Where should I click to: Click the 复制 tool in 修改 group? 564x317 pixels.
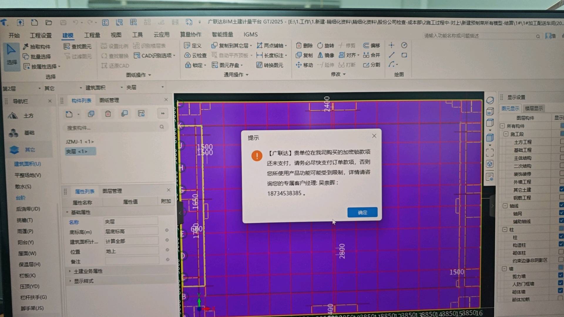point(304,55)
